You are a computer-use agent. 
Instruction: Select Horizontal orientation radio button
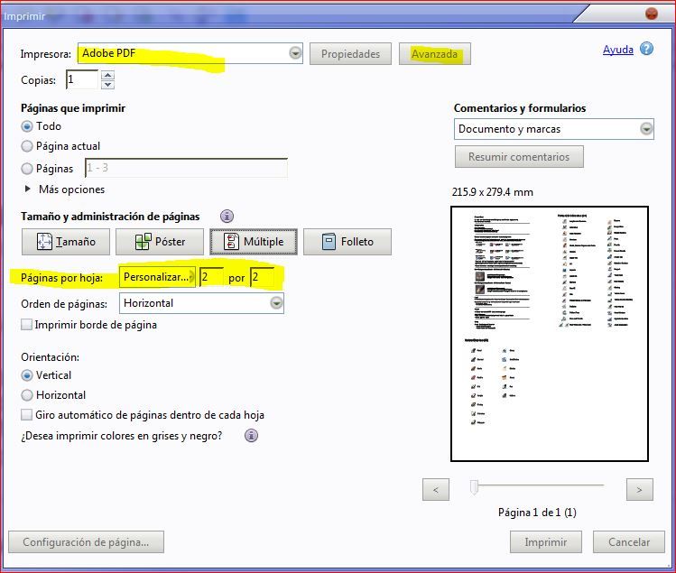point(27,395)
